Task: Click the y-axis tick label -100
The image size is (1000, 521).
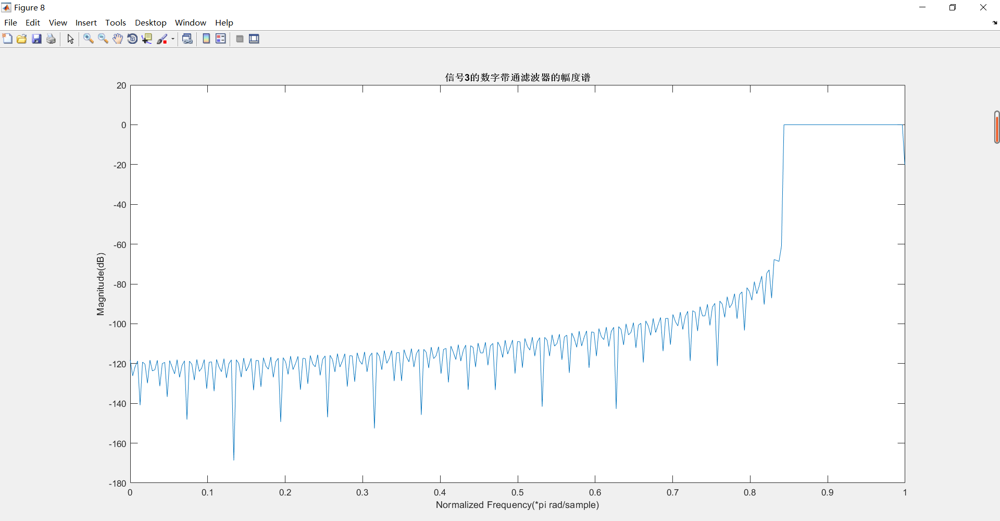Action: 117,324
